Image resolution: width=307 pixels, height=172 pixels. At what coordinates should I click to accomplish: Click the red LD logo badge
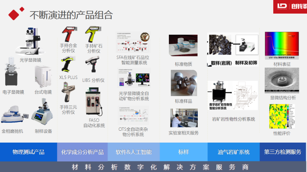[x=290, y=7]
